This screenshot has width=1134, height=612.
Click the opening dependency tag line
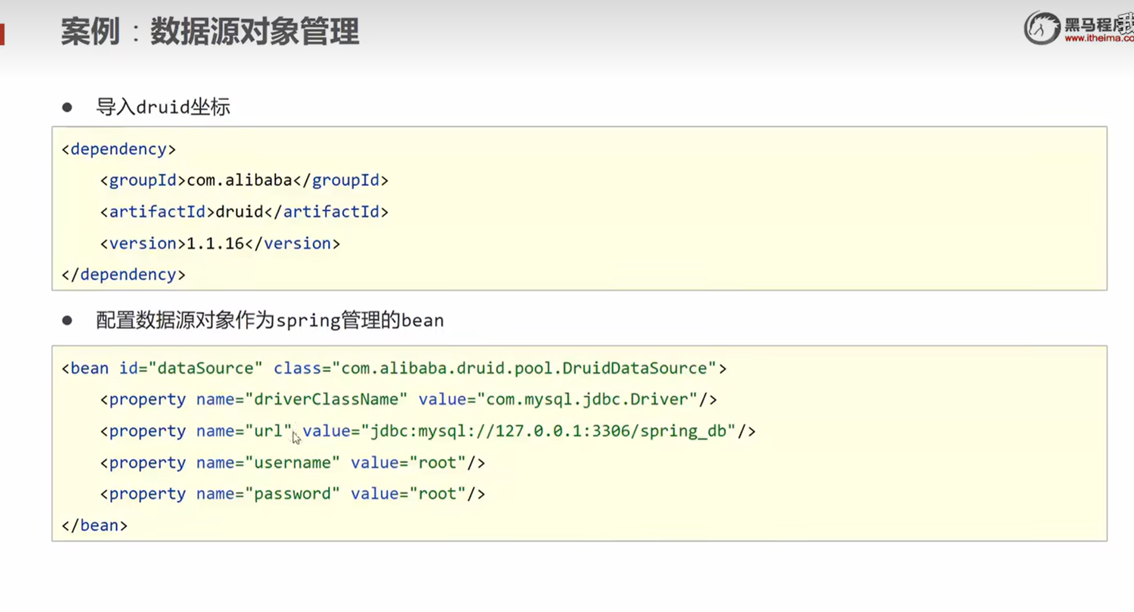[x=119, y=149]
